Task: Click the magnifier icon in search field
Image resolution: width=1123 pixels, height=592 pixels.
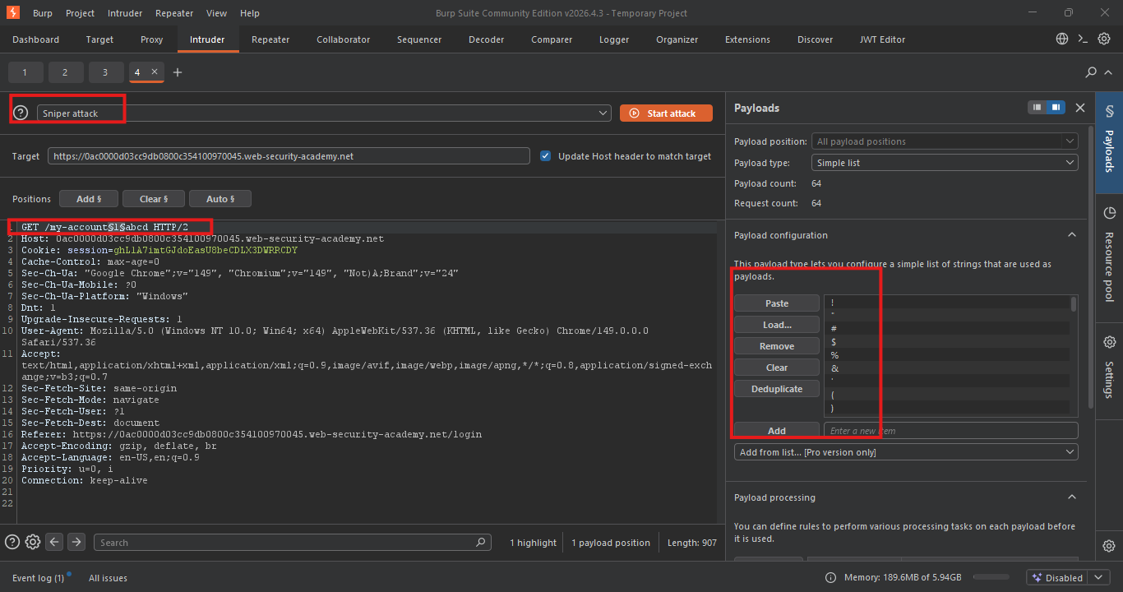Action: 481,543
